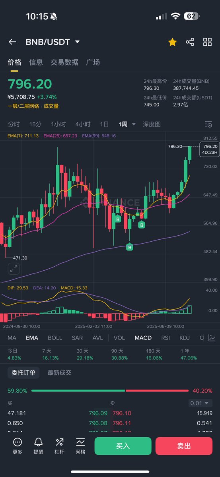The image size is (220, 477).
Task: Go back with the left arrow
Action: [12, 42]
